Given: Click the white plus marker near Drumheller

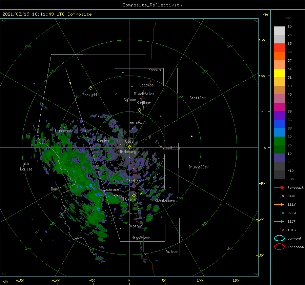Looking at the screenshot, I should (191, 136).
